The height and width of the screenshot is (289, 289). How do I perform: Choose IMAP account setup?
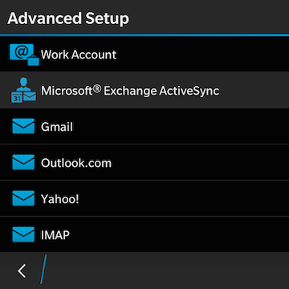[x=144, y=234]
